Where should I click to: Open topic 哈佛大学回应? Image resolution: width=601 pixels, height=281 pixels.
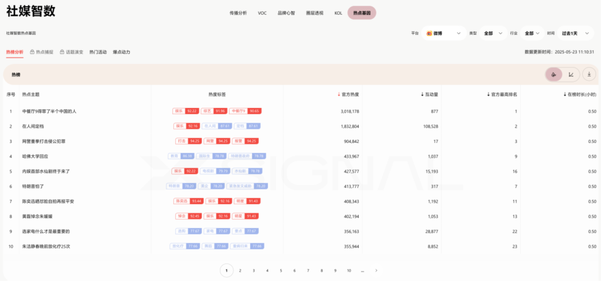35,156
